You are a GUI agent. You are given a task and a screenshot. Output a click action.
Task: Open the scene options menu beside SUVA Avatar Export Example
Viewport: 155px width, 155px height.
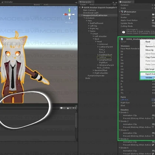pos(116,7)
